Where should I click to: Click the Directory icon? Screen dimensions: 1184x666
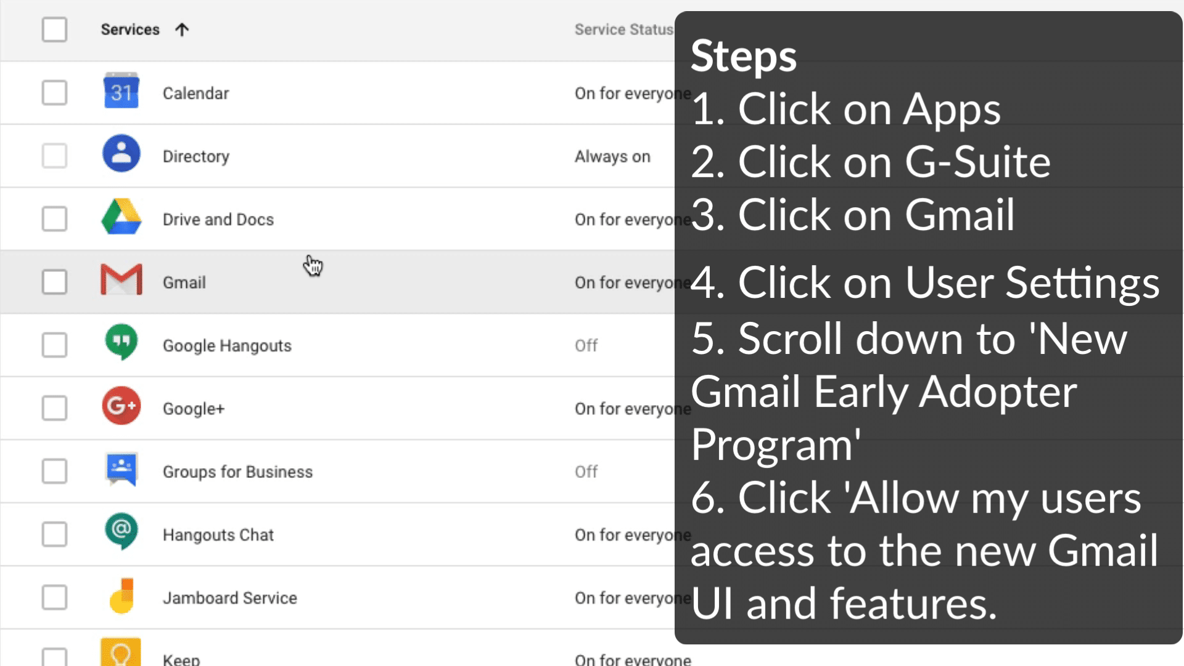coord(121,155)
